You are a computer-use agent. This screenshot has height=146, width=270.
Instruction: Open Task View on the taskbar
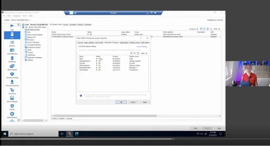[x=62, y=134]
